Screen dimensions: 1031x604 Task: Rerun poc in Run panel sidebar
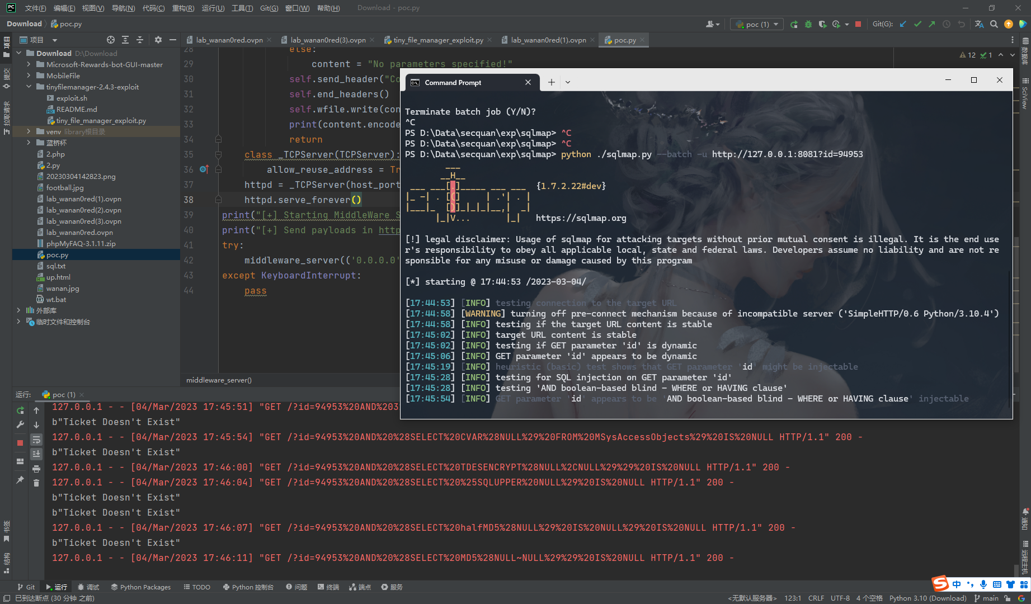[x=20, y=410]
